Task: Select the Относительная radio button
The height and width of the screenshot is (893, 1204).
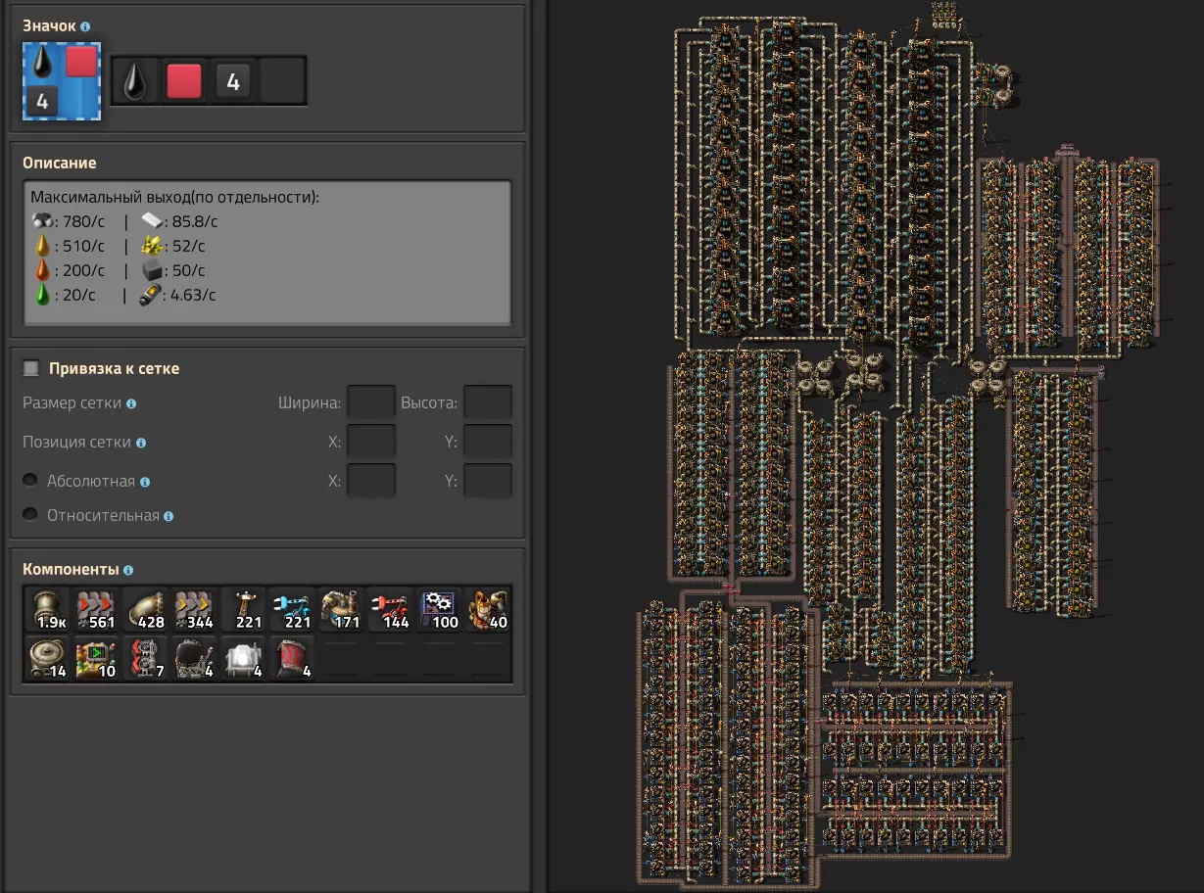Action: 31,515
